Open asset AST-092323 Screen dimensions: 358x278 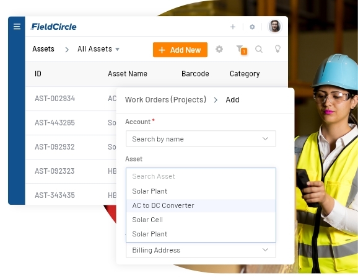55,171
